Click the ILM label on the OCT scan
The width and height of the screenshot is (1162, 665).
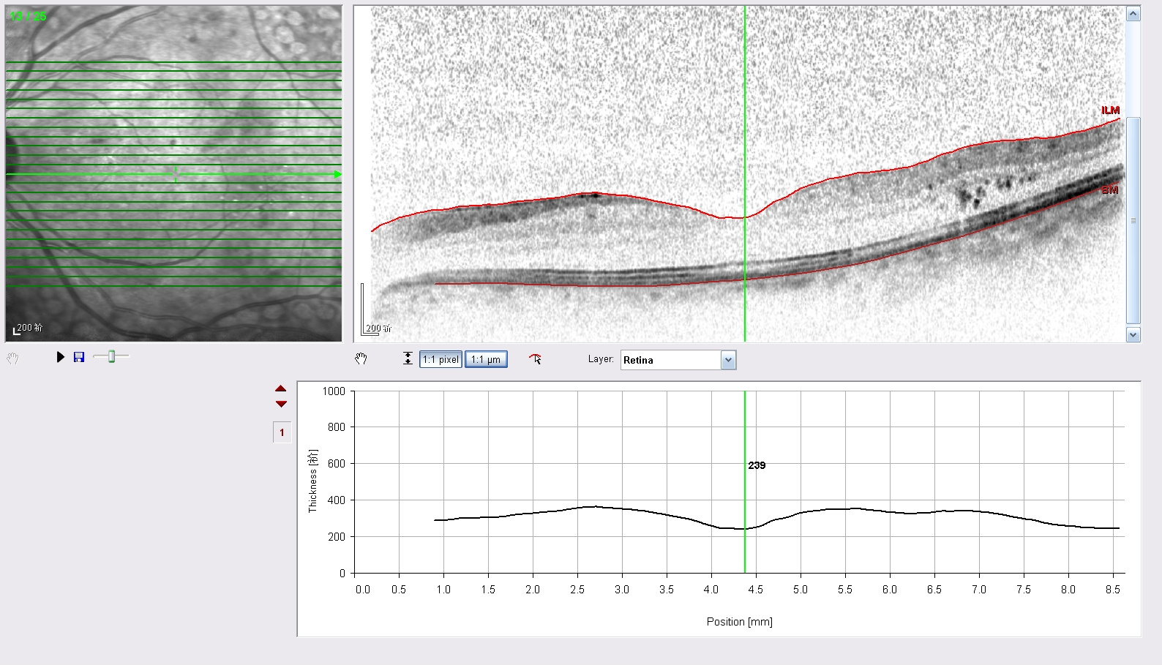(x=1110, y=110)
